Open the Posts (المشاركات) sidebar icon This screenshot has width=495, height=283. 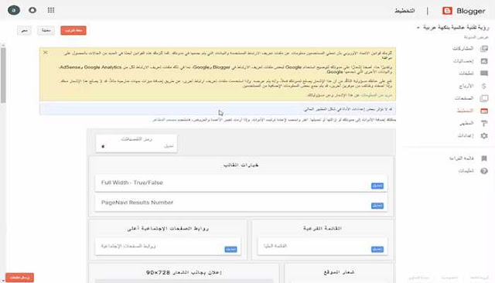484,49
